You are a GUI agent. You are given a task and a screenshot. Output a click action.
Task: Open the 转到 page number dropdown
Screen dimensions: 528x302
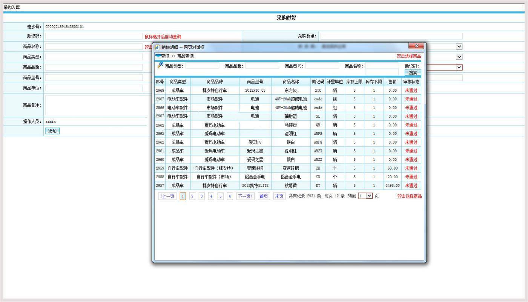pyautogui.click(x=365, y=196)
